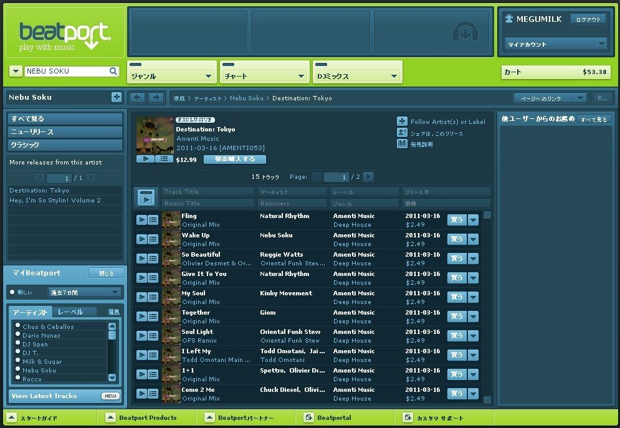This screenshot has width=620, height=428.
Task: Add Nebu Soku with the plus icon
Action: [117, 97]
